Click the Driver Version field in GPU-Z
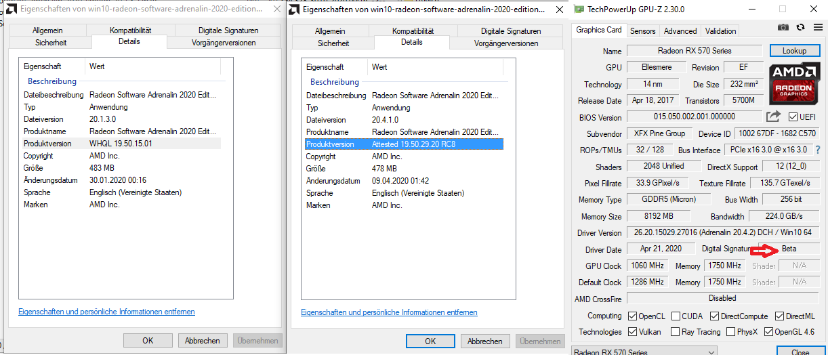 pyautogui.click(x=723, y=232)
